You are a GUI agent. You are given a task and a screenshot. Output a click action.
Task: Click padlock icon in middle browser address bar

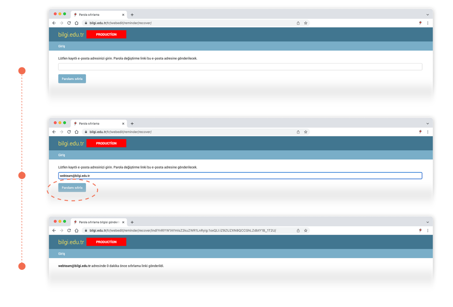(x=86, y=132)
